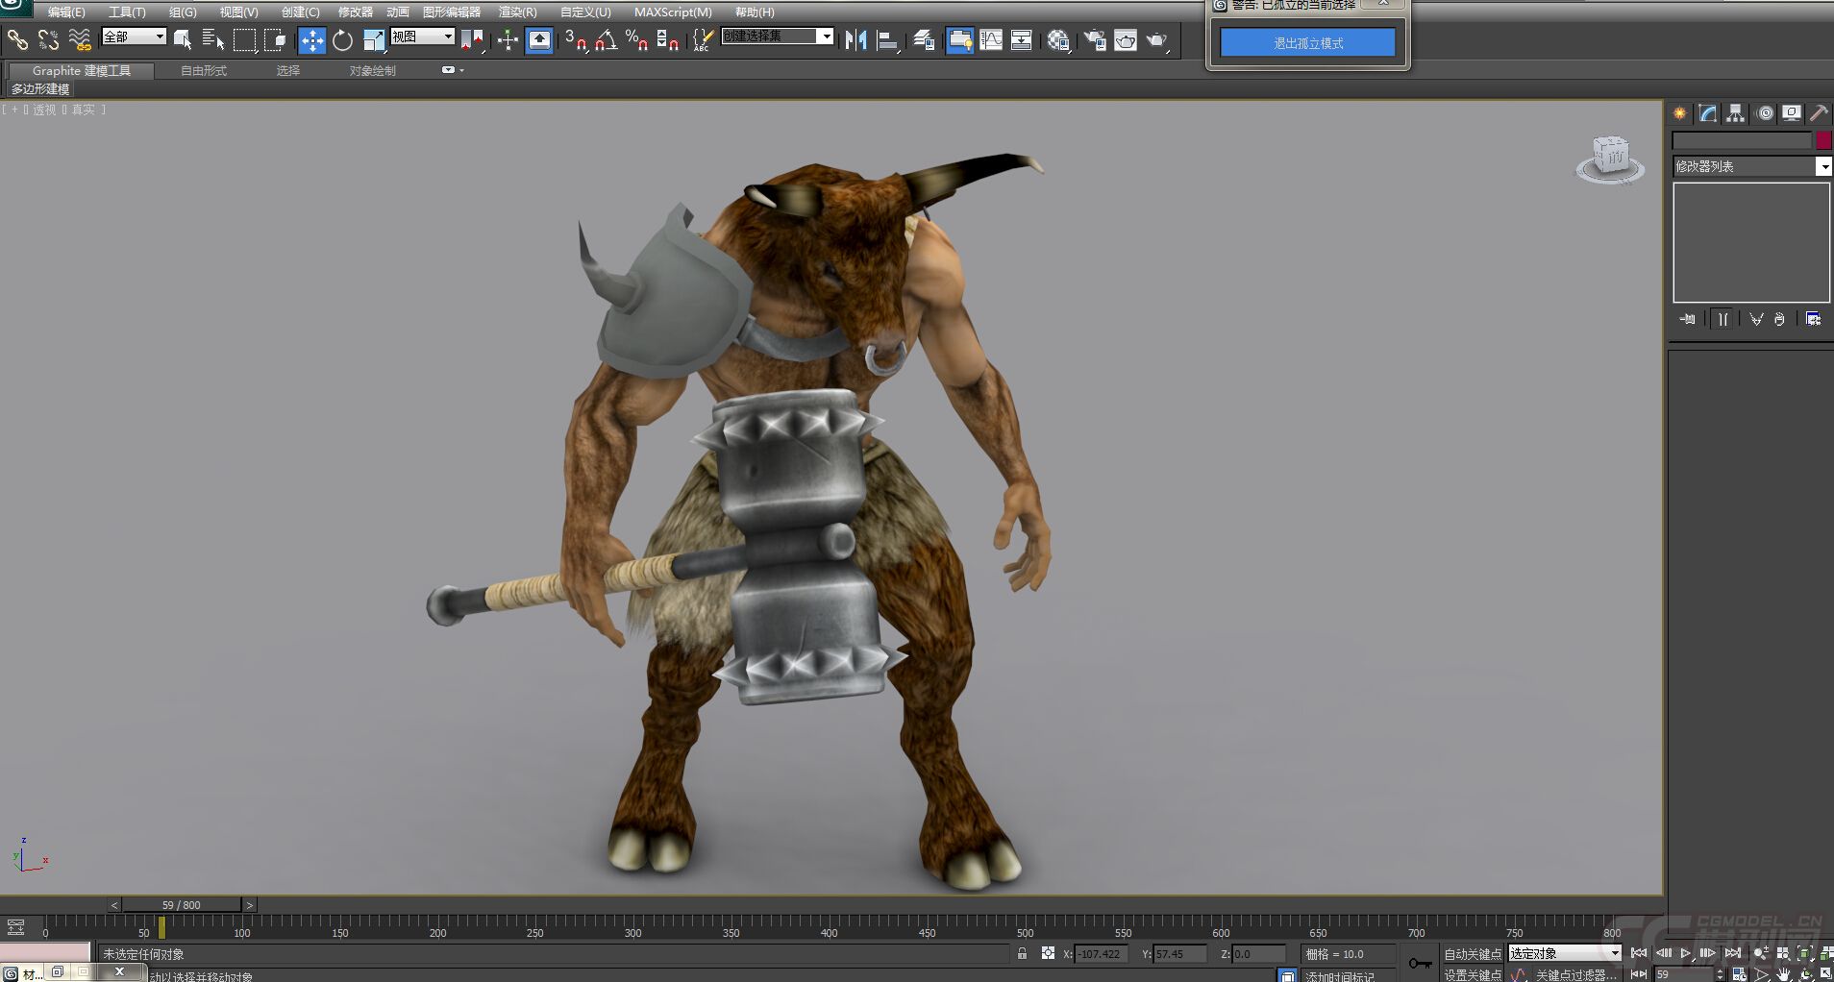Open the Utilities hammer panel tab

click(1819, 112)
